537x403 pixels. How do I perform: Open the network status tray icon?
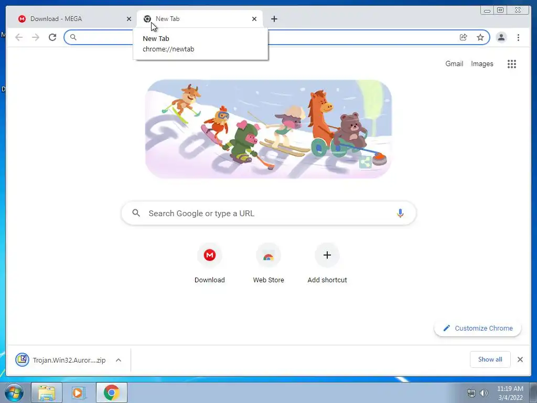[471, 393]
